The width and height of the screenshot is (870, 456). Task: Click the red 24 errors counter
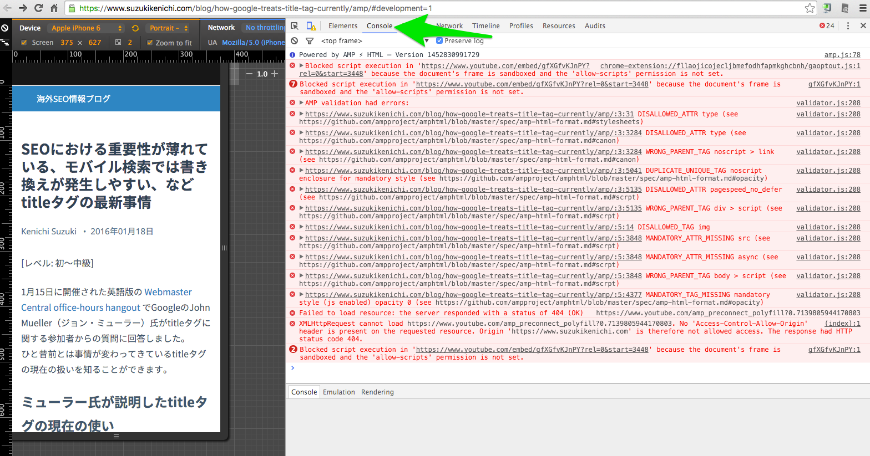(x=827, y=25)
